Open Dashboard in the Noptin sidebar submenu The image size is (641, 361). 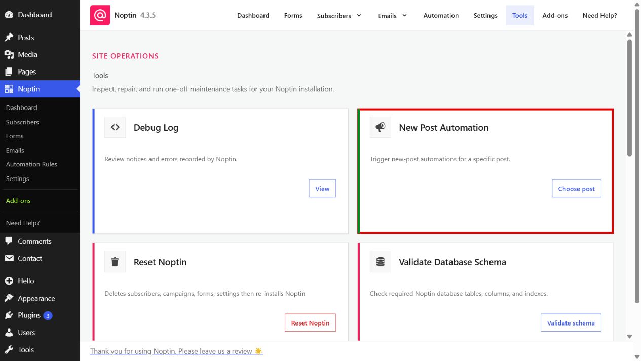[x=21, y=107]
